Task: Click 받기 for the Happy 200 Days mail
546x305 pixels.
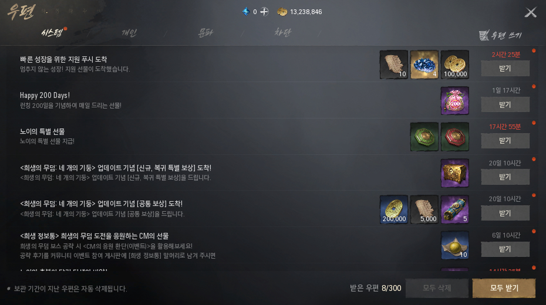Action: coord(505,104)
